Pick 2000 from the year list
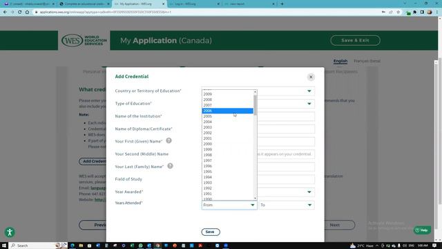Screen dimensions: 442x249 pos(227,144)
